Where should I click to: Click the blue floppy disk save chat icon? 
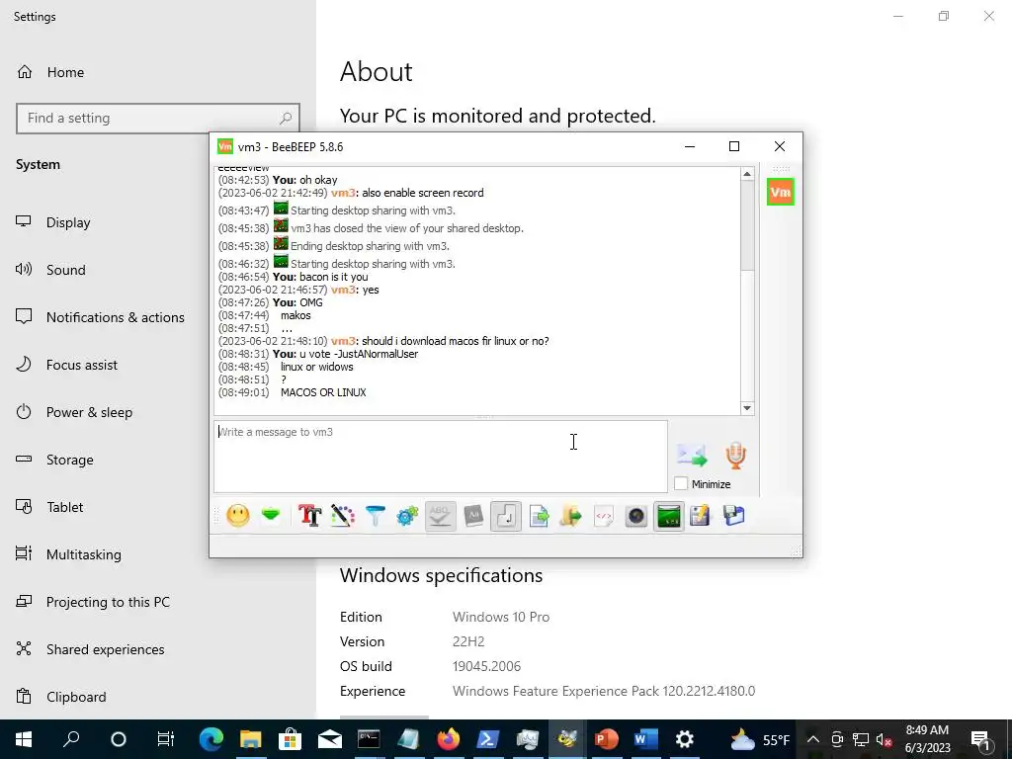pyautogui.click(x=734, y=516)
